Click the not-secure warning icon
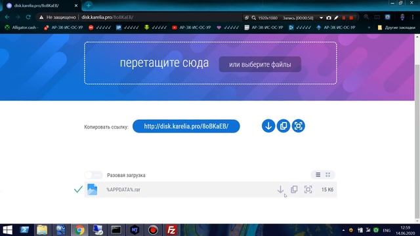Image resolution: width=420 pixels, height=236 pixels. click(41, 18)
